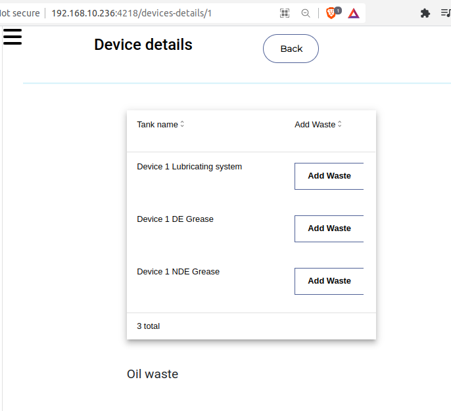Viewport: 451px width, 411px height.
Task: Select the Device 1 NDE Grease row text
Action: pyautogui.click(x=178, y=272)
